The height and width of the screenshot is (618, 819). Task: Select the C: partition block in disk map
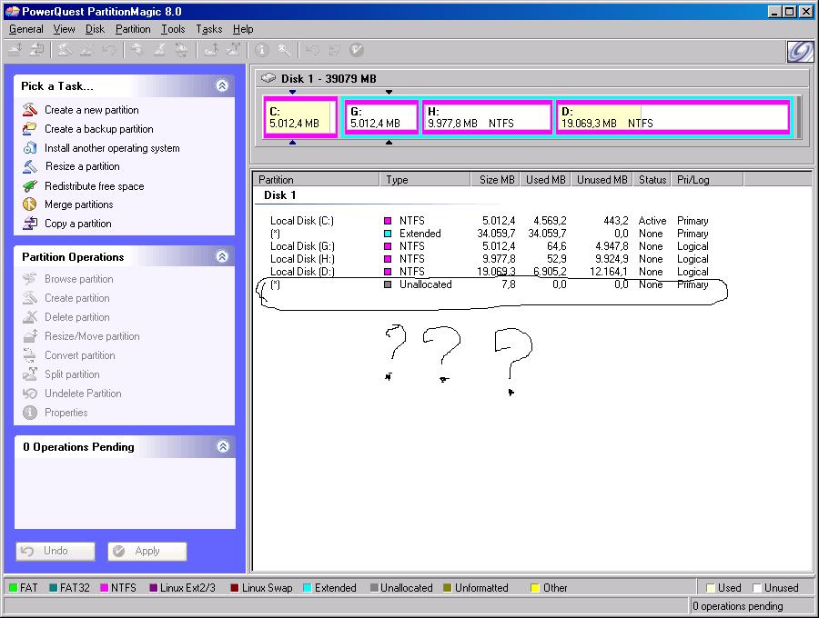click(300, 117)
